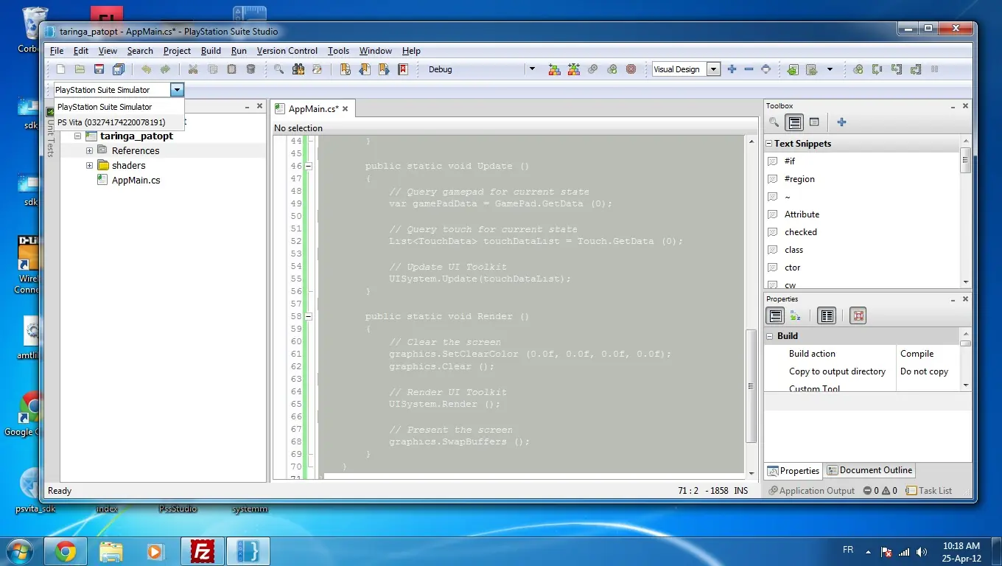Screen dimensions: 1002x566
Task: Go to the next bookmark
Action: pyautogui.click(x=383, y=69)
